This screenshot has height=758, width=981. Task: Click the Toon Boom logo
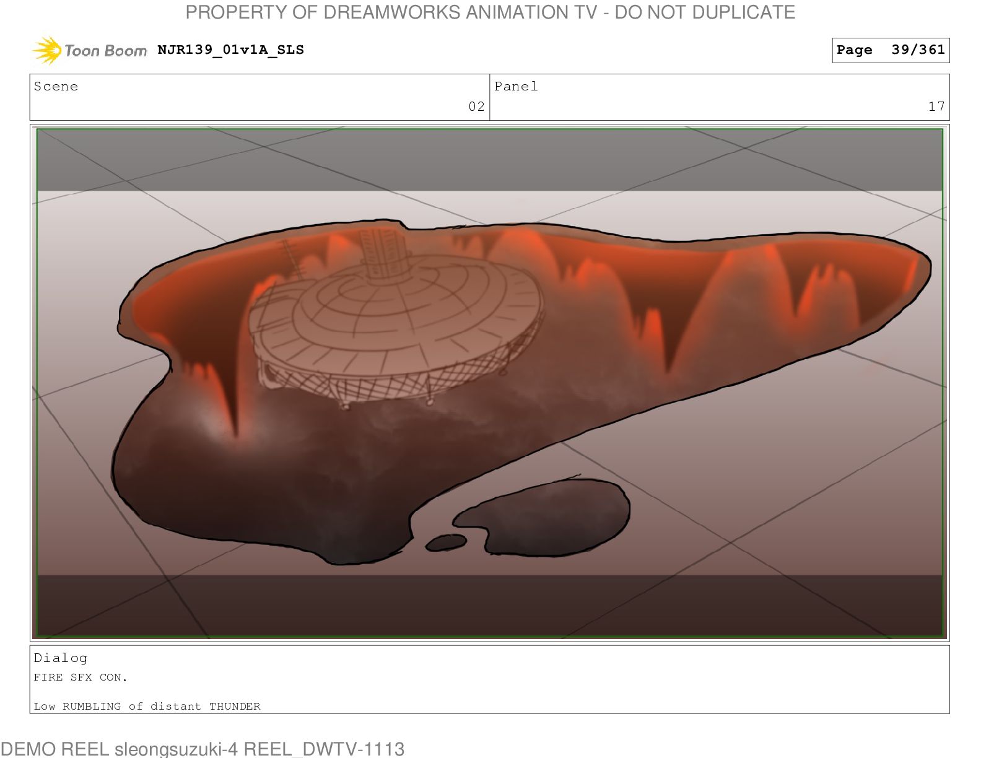pos(89,50)
